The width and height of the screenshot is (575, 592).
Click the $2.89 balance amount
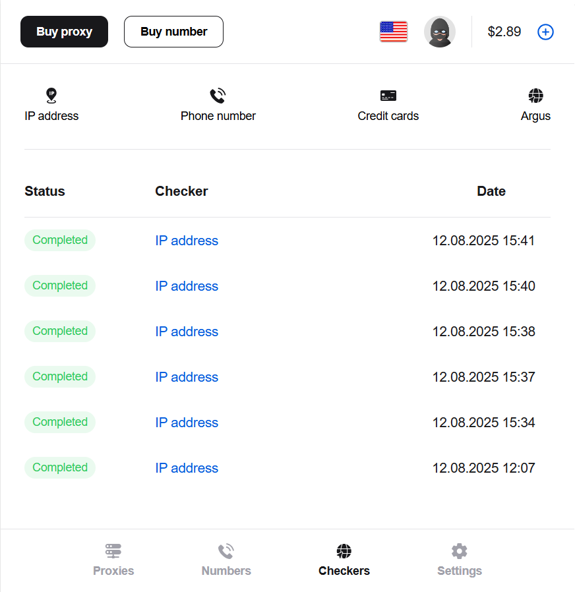[504, 32]
